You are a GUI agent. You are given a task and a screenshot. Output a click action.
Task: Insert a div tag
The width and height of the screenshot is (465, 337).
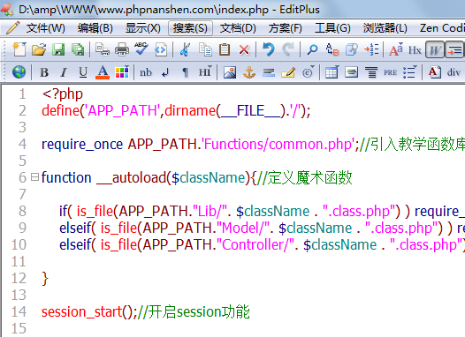pyautogui.click(x=454, y=72)
